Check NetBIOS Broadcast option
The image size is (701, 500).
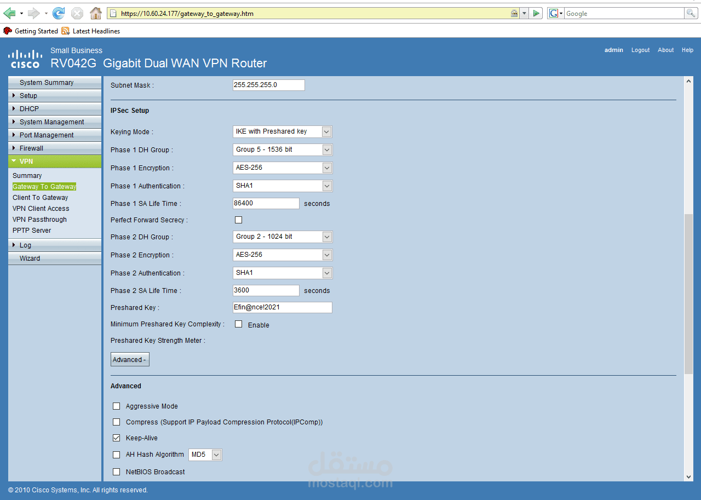coord(116,472)
